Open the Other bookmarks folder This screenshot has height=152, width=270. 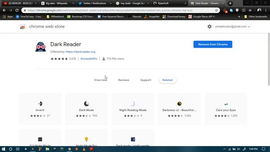coord(256,17)
